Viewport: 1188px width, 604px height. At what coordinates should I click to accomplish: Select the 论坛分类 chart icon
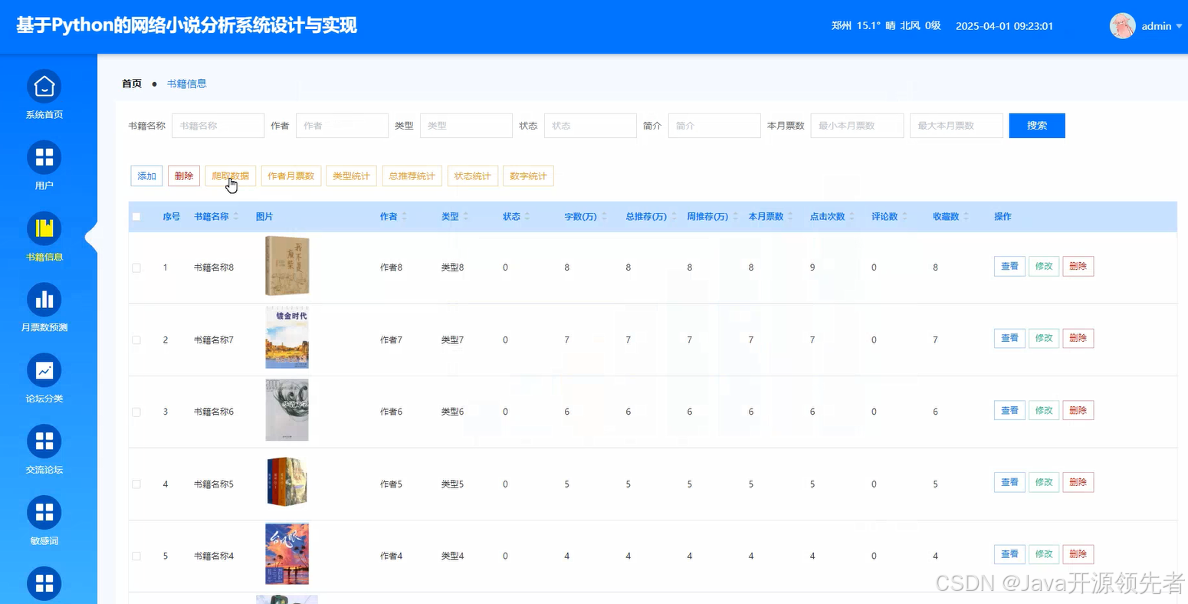(x=44, y=370)
